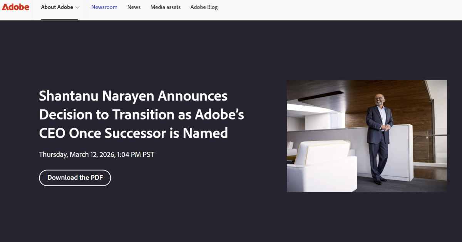462x242 pixels.
Task: Click the photo of Shantanu Narayen
Action: click(367, 136)
